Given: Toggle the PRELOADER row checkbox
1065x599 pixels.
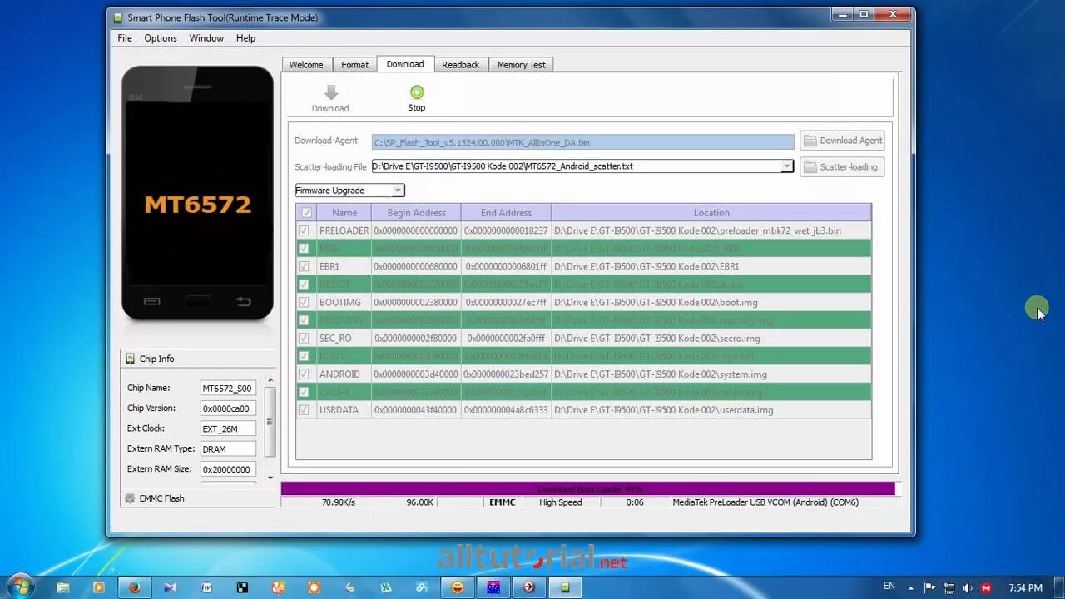Looking at the screenshot, I should coord(304,230).
